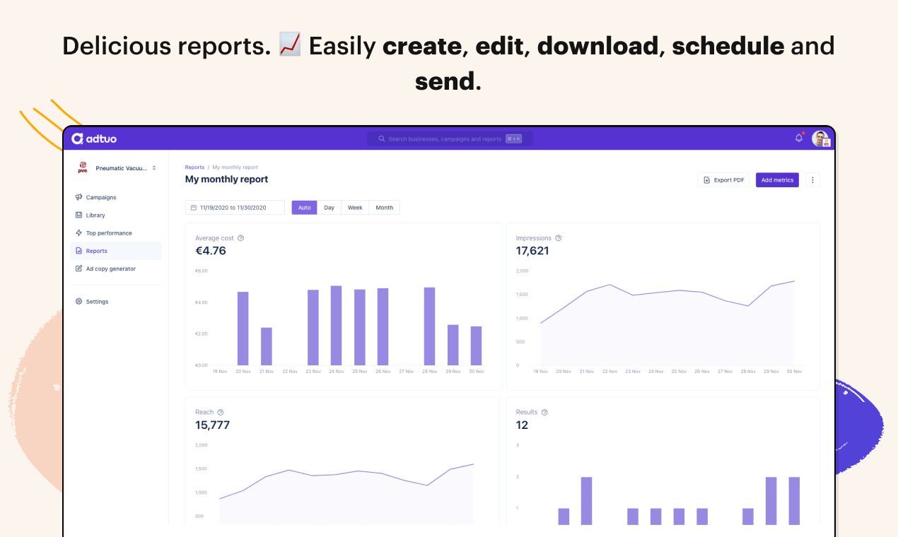Image resolution: width=898 pixels, height=537 pixels.
Task: Click the 30 Nov bar in Average cost chart
Action: click(477, 346)
